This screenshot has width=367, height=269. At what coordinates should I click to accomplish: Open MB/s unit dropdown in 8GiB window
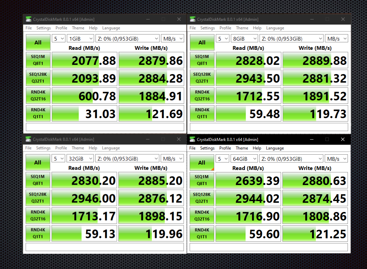(337, 39)
